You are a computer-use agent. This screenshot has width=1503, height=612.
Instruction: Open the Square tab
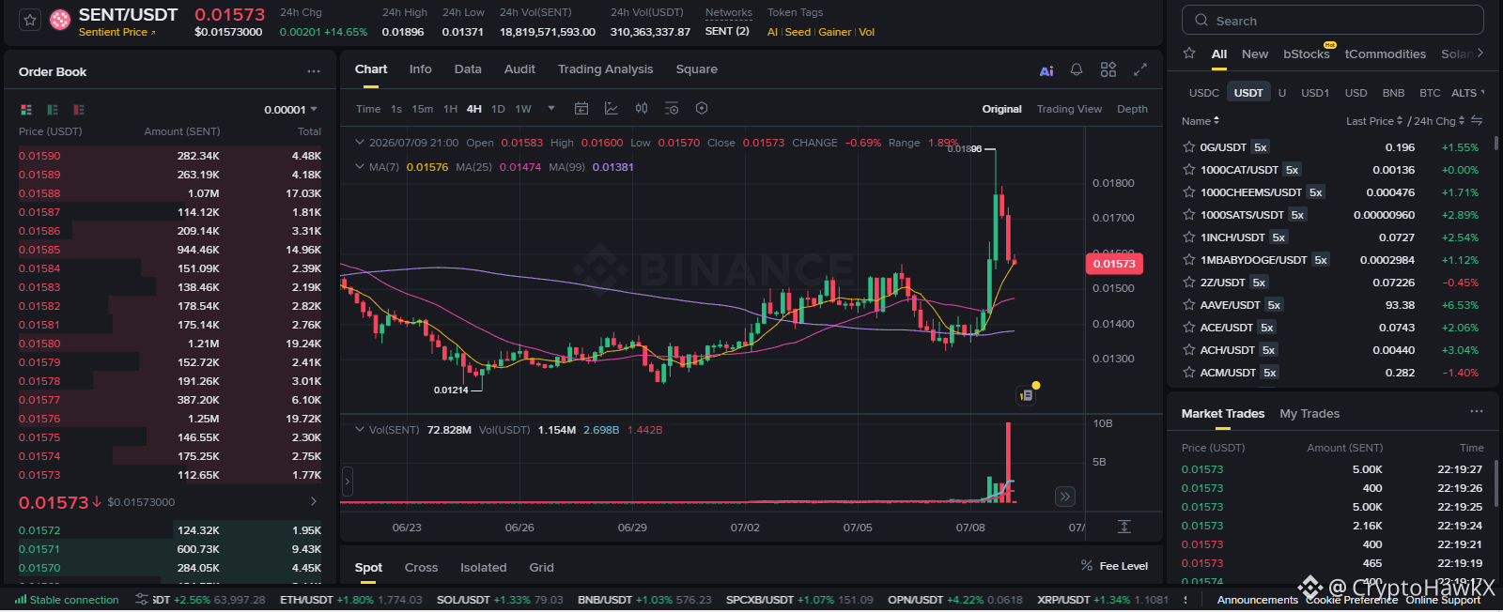(x=696, y=69)
